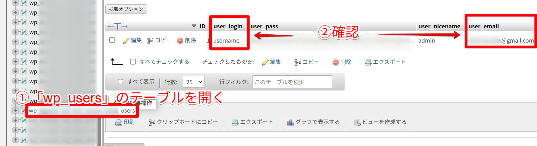Click the このテーブルを検索 filter field
The height and width of the screenshot is (146, 537).
point(292,82)
